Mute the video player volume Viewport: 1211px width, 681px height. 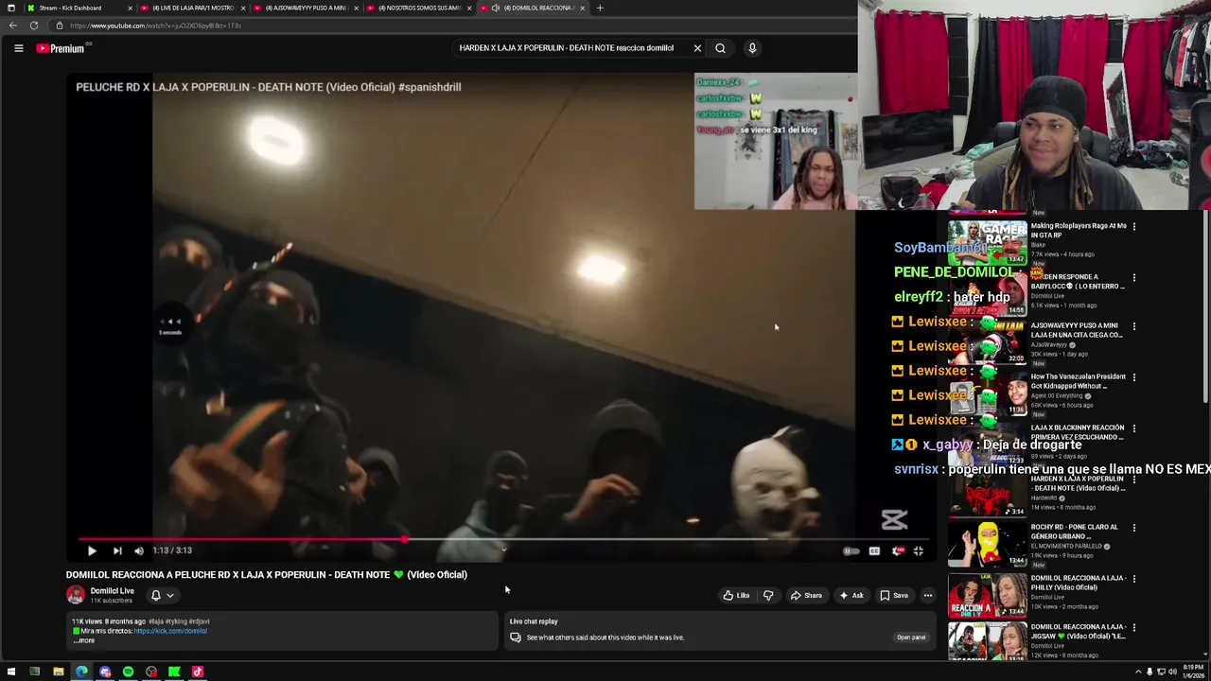pyautogui.click(x=139, y=550)
